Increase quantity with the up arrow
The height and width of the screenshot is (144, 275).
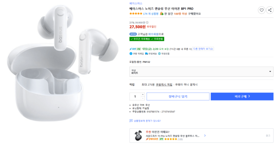coord(143,94)
